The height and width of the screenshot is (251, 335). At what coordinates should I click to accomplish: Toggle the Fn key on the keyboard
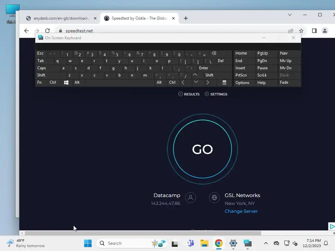point(42,82)
